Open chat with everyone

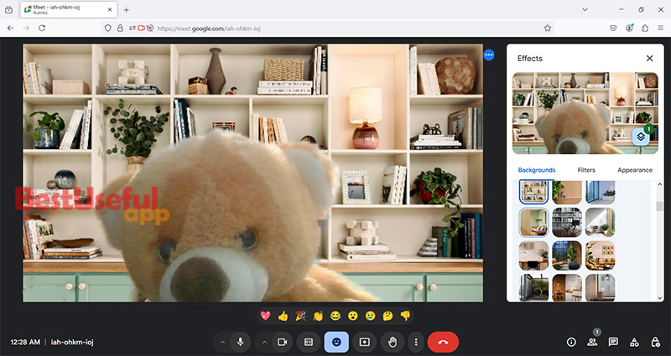tap(613, 342)
